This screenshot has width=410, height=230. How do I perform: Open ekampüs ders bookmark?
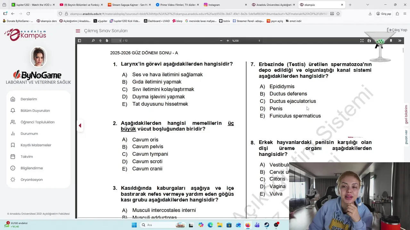click(x=47, y=21)
